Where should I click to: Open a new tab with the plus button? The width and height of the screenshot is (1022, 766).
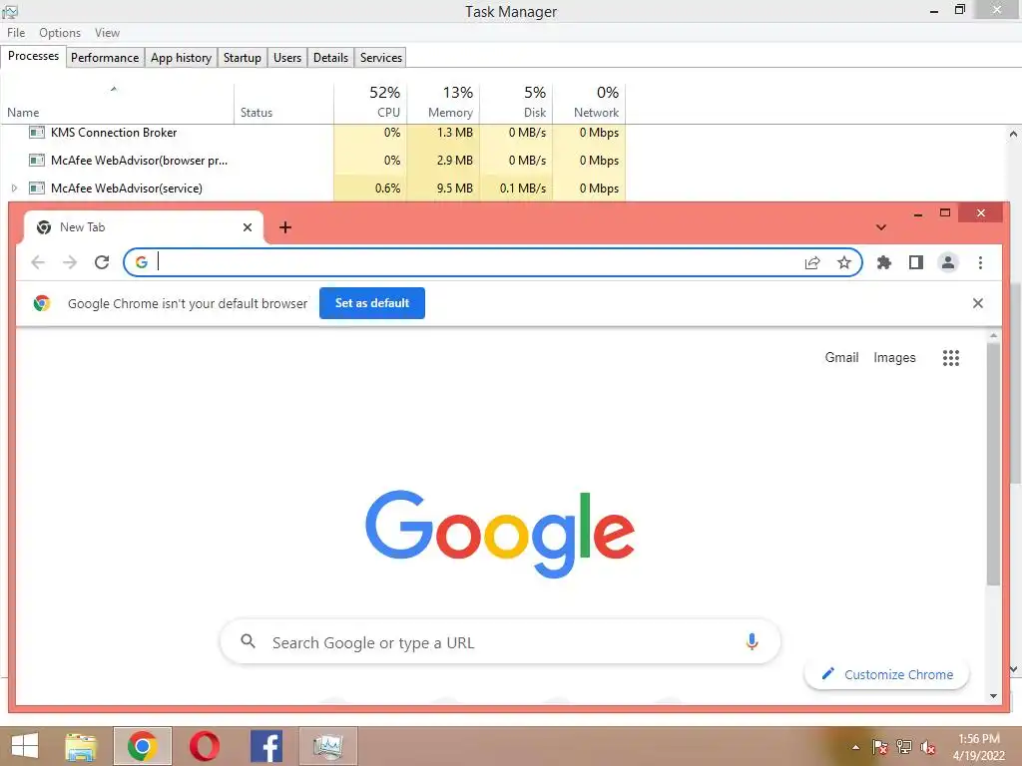(x=284, y=227)
